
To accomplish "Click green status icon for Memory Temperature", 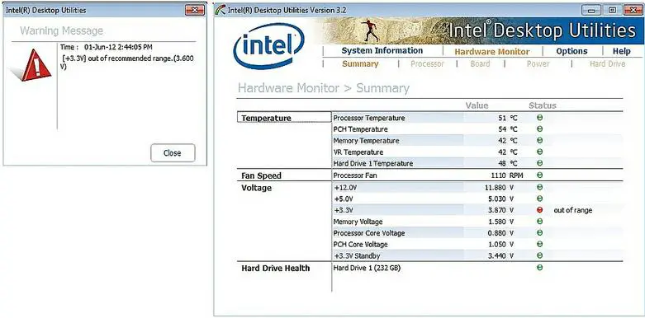I will (539, 140).
